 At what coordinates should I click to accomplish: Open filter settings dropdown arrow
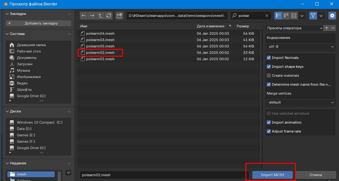point(321,16)
